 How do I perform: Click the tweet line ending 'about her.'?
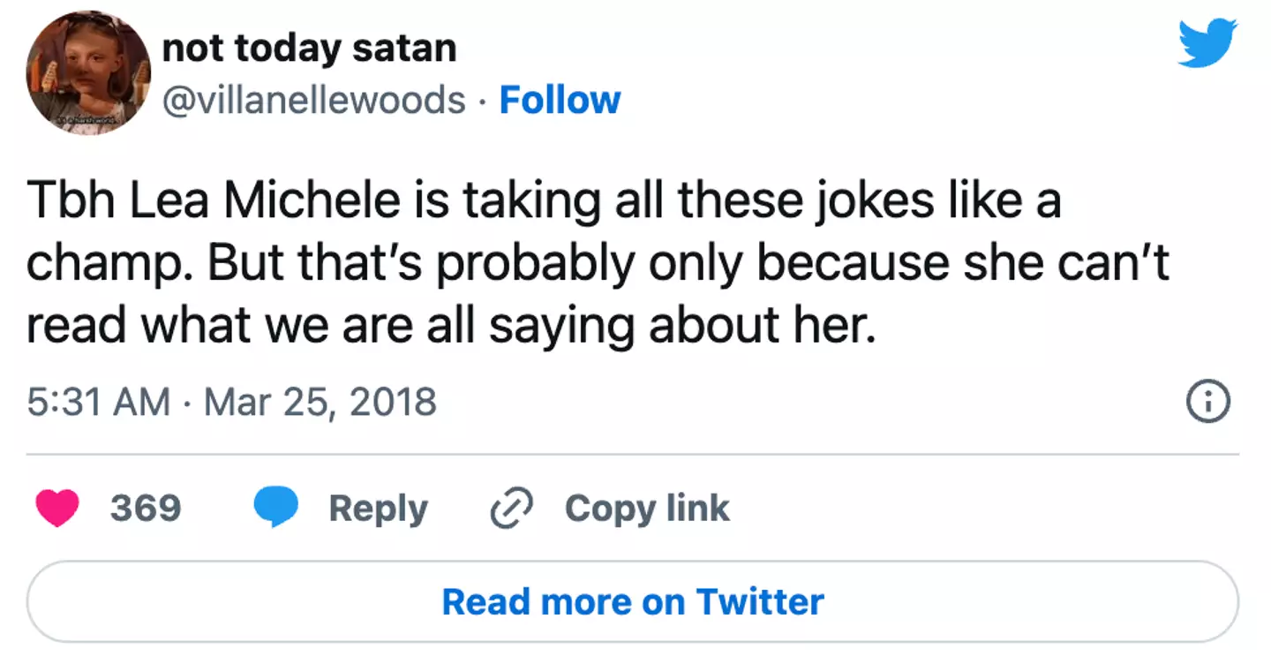coord(450,327)
